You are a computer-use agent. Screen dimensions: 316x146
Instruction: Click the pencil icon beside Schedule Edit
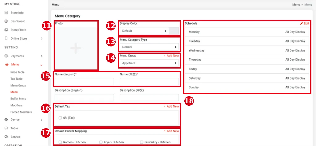point(302,23)
